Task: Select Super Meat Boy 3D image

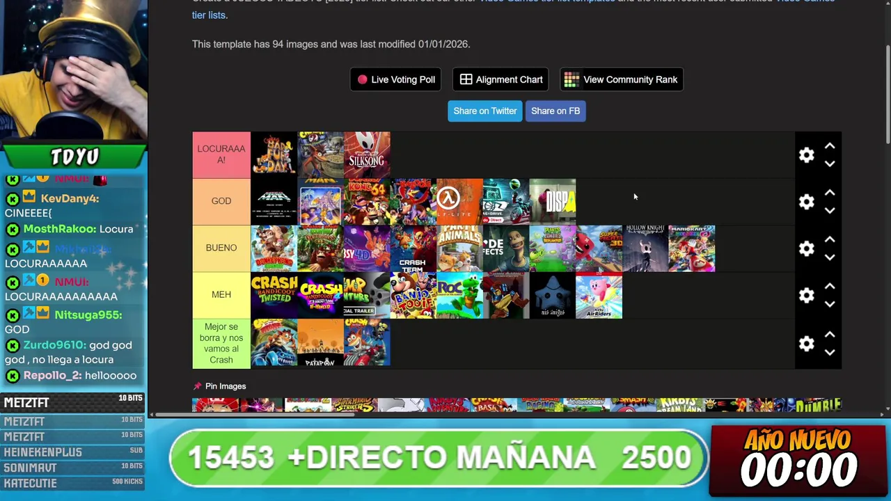Action: click(599, 248)
